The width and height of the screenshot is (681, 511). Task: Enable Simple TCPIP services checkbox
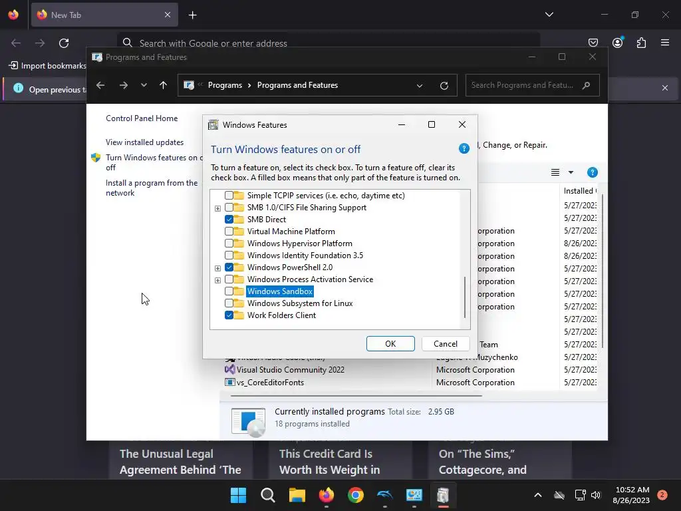point(229,196)
